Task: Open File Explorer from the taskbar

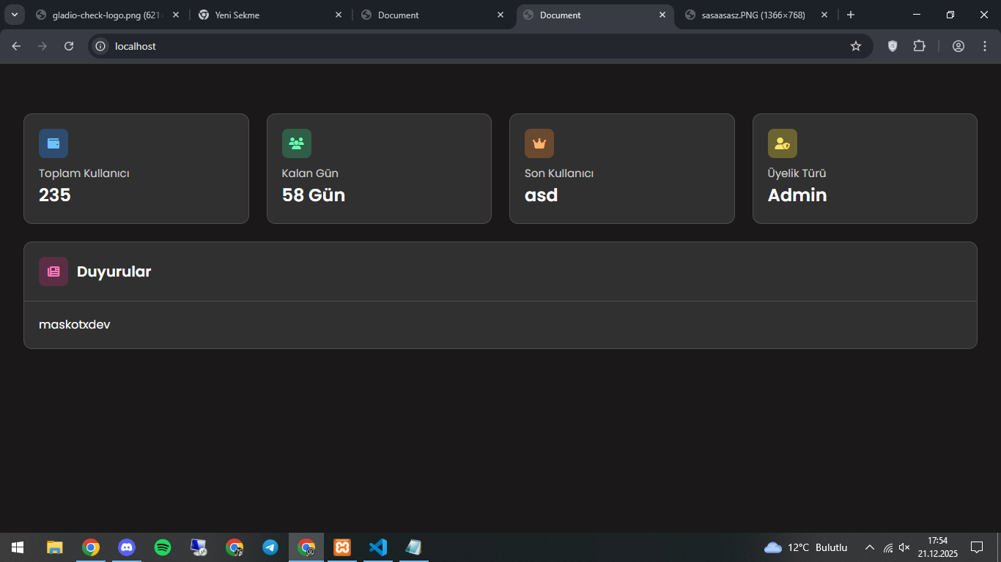Action: coord(55,547)
